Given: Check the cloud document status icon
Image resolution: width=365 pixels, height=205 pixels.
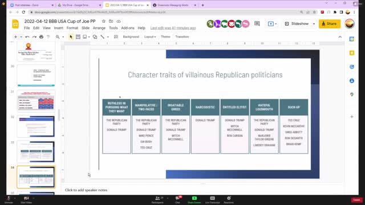Looking at the screenshot, I should pyautogui.click(x=119, y=22).
